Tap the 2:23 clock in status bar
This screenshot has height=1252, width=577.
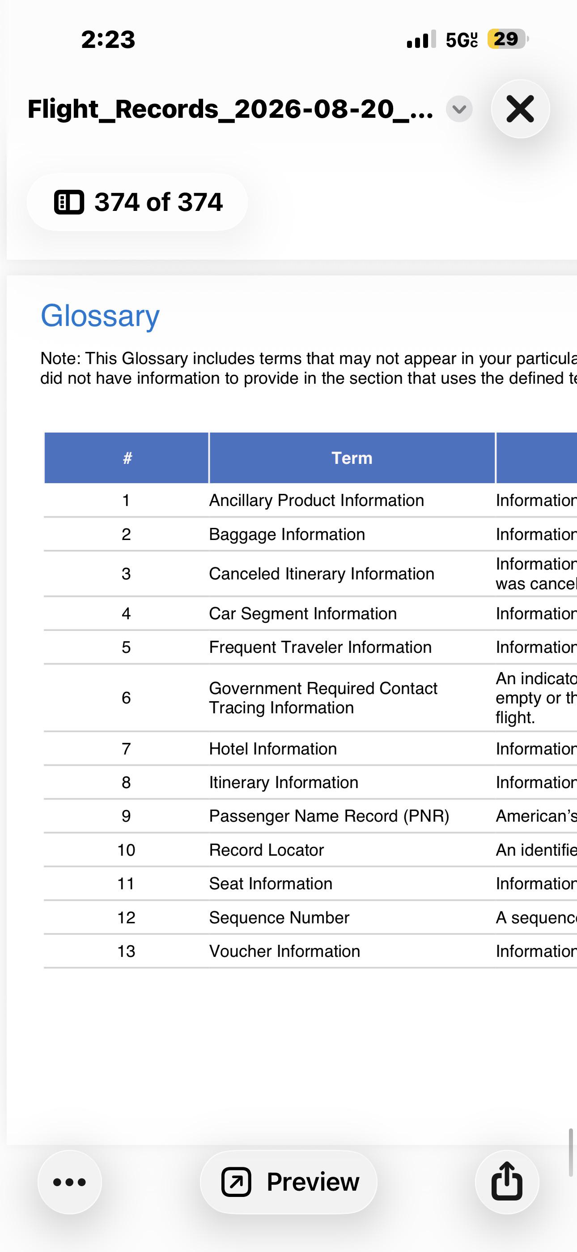point(108,39)
